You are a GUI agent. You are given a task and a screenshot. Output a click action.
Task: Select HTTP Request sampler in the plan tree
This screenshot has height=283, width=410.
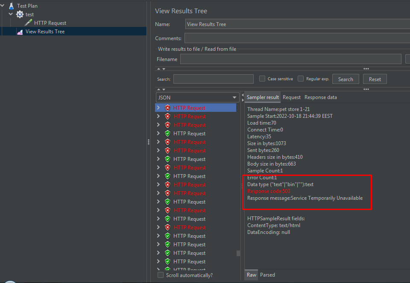50,23
